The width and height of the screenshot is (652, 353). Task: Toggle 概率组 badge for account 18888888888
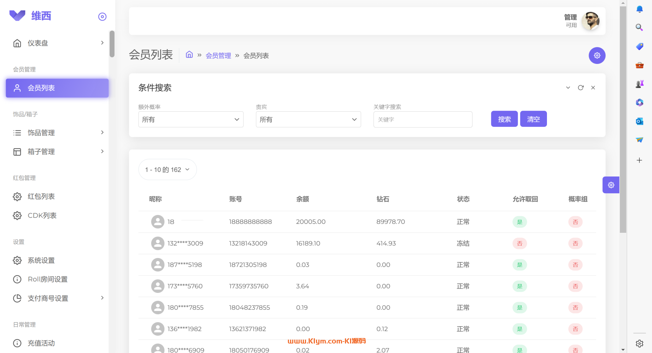click(x=575, y=222)
